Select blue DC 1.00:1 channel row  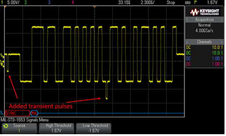point(204,58)
